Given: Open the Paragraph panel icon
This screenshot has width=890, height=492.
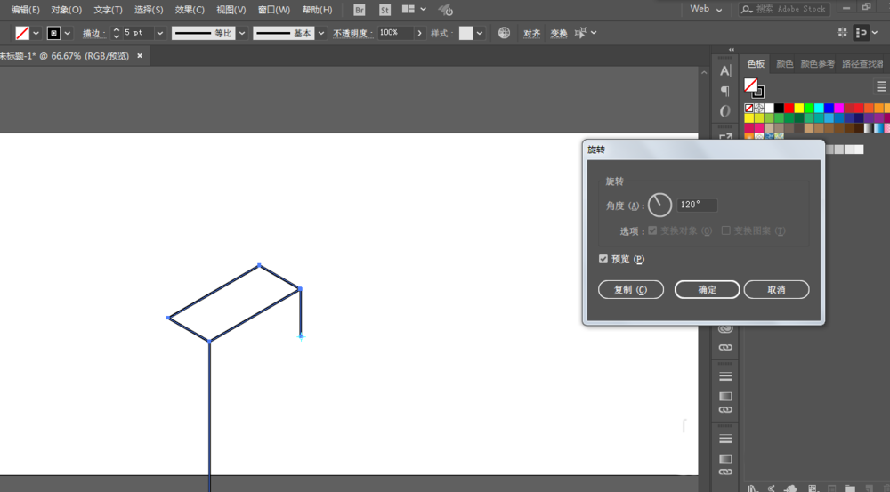Looking at the screenshot, I should pyautogui.click(x=725, y=91).
